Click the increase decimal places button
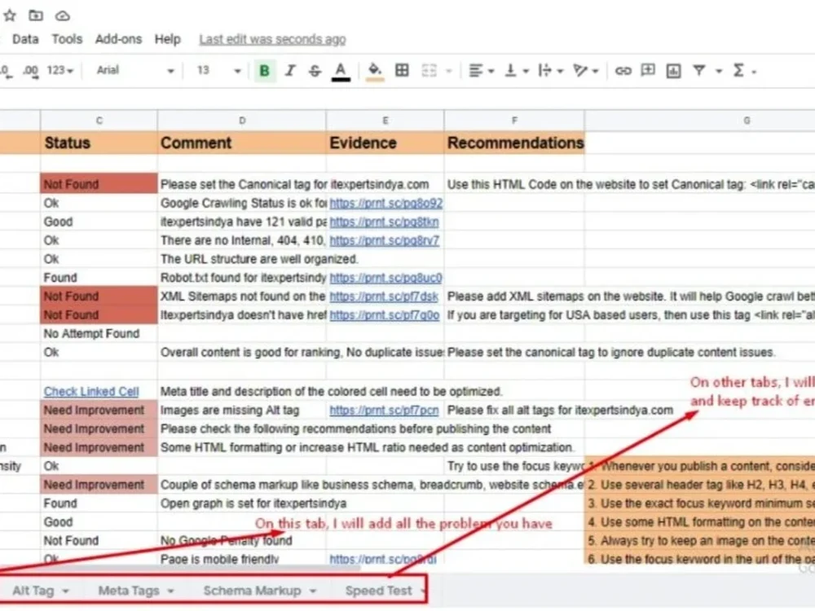Image resolution: width=815 pixels, height=611 pixels. (x=31, y=71)
